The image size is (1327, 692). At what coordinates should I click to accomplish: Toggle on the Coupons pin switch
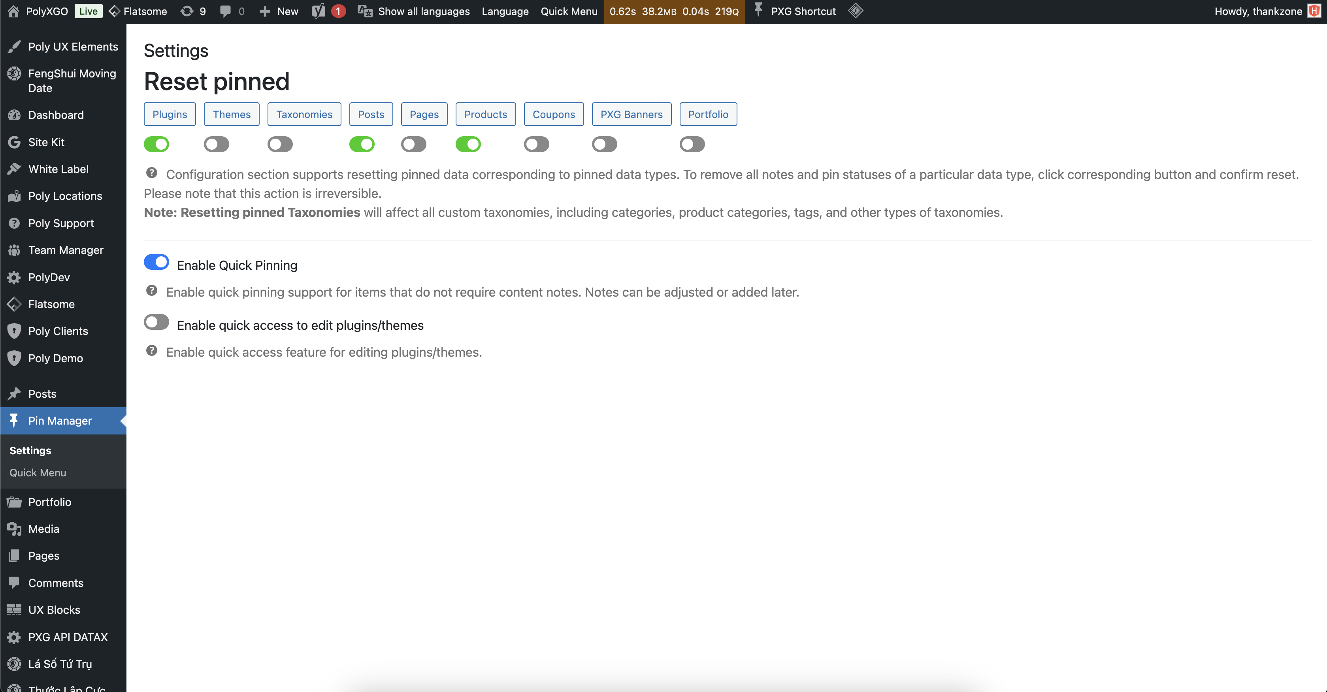tap(537, 144)
